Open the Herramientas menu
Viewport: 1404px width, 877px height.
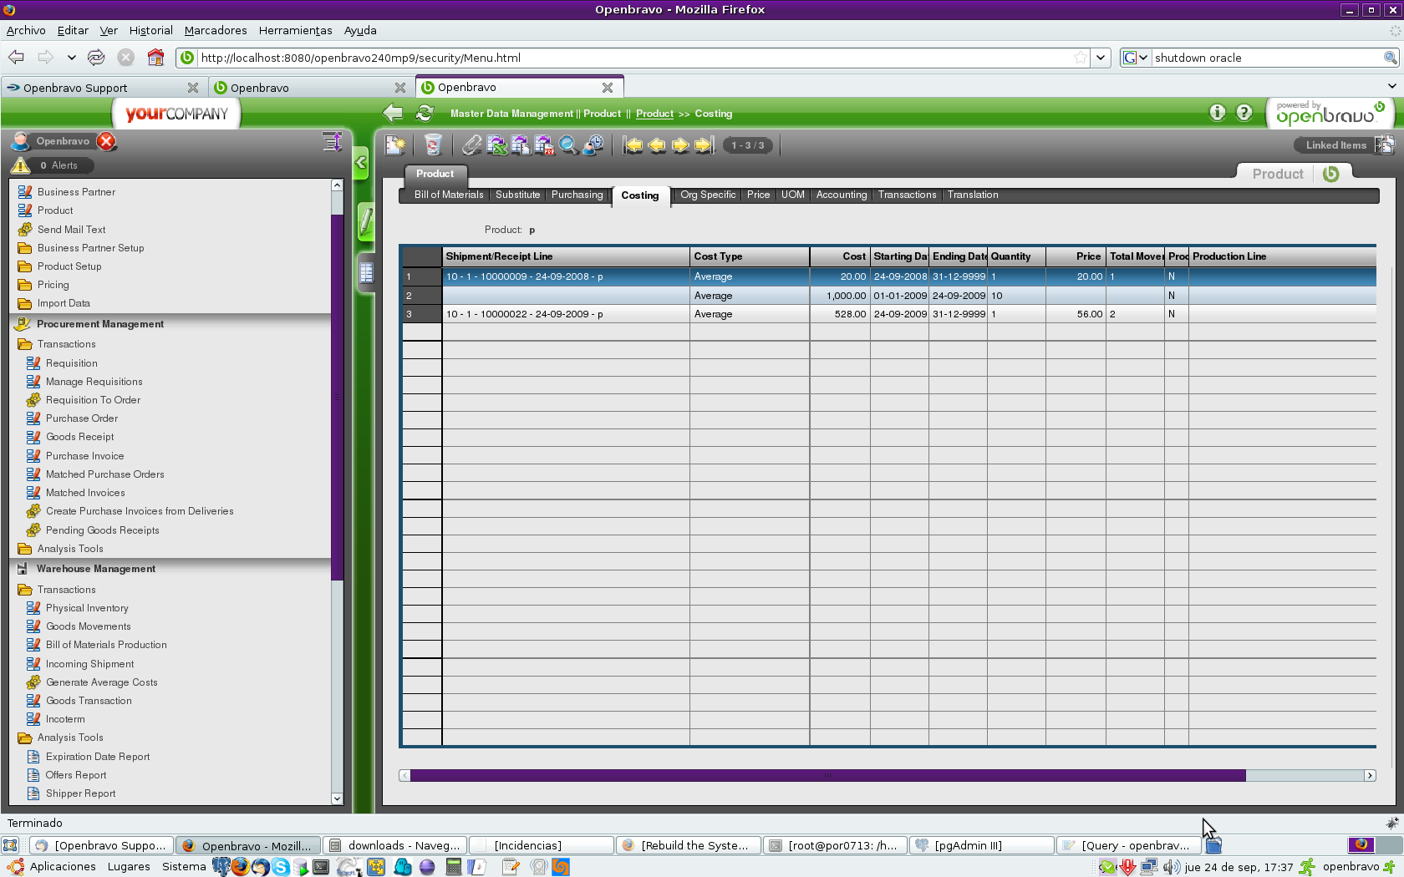tap(295, 30)
